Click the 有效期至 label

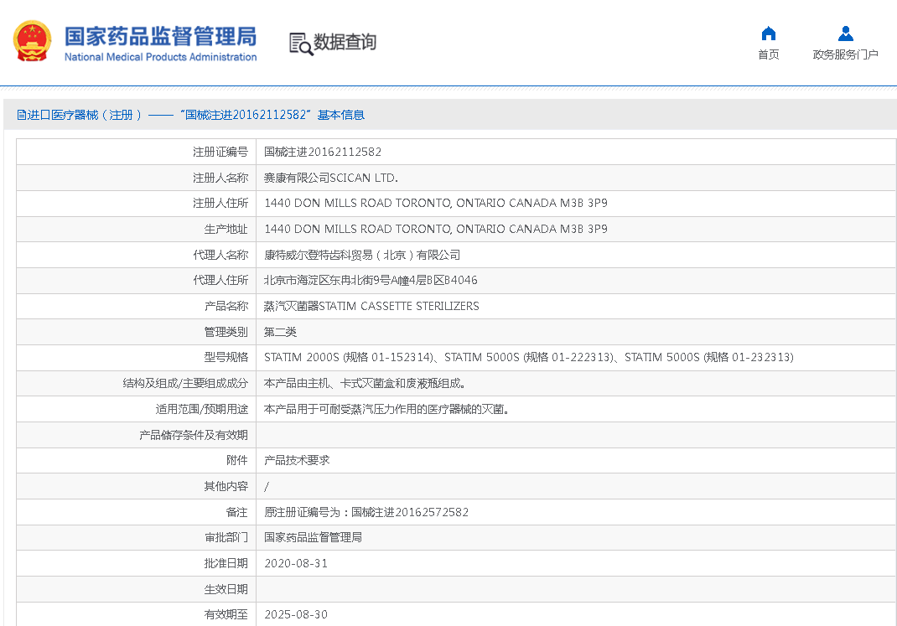click(x=226, y=614)
